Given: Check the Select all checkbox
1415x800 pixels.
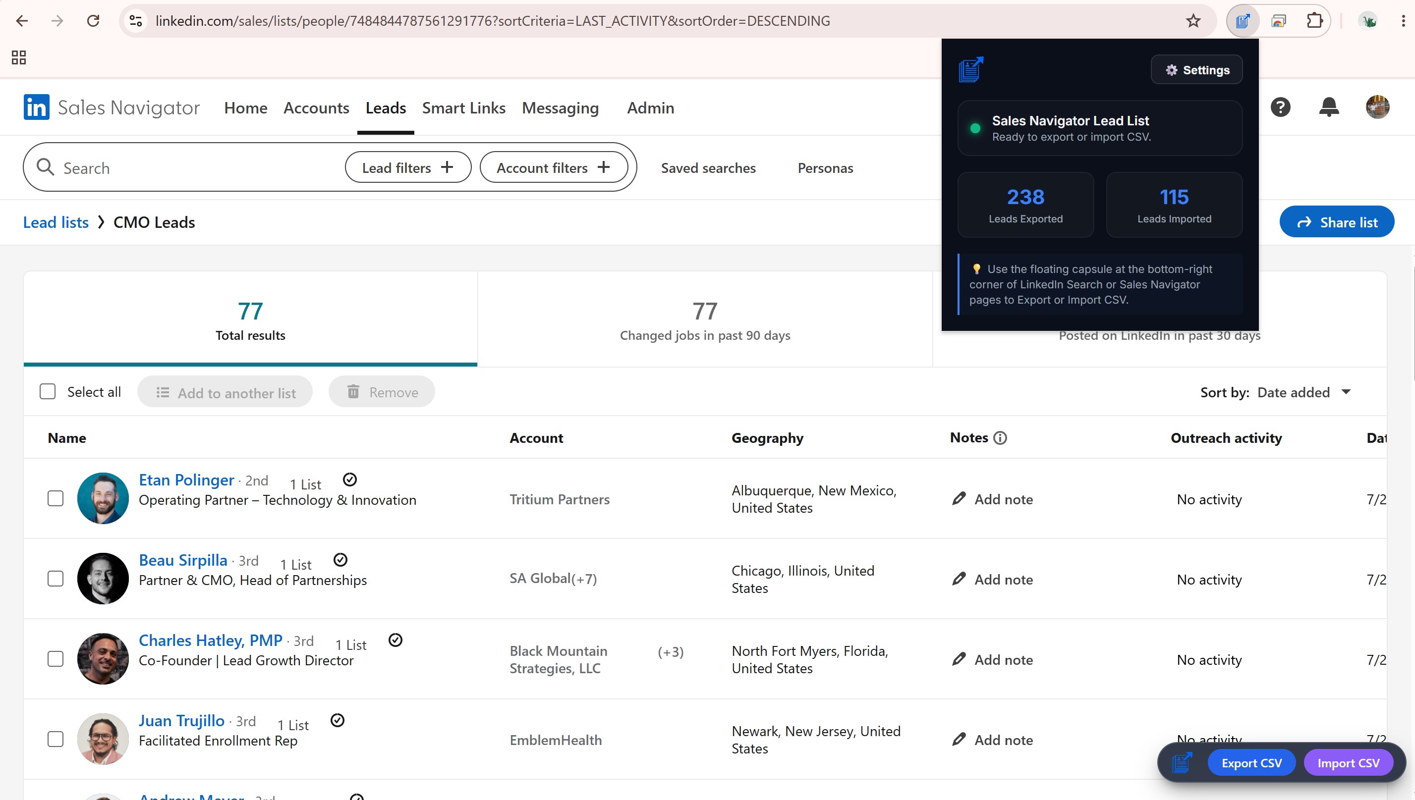Looking at the screenshot, I should pos(48,392).
